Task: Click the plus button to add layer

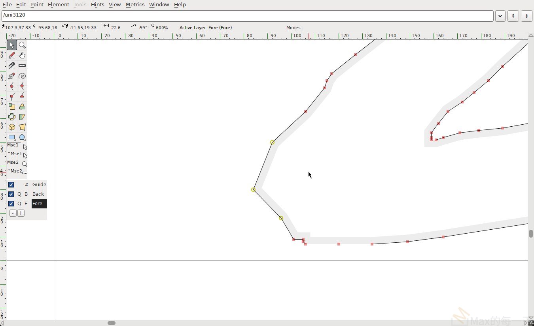Action: (21, 213)
